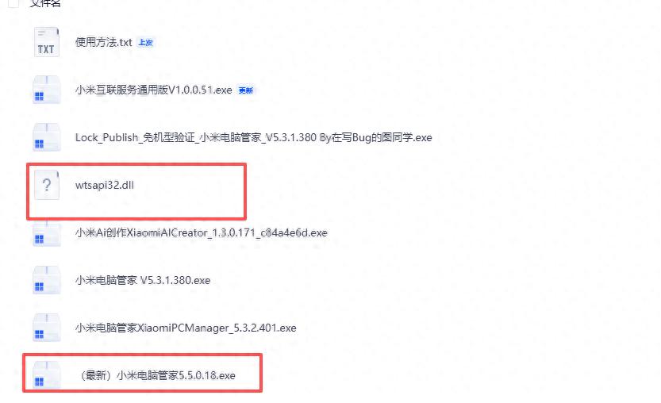Click the exe icon for (最新)小米电脑管家5.5.0.18

point(46,375)
